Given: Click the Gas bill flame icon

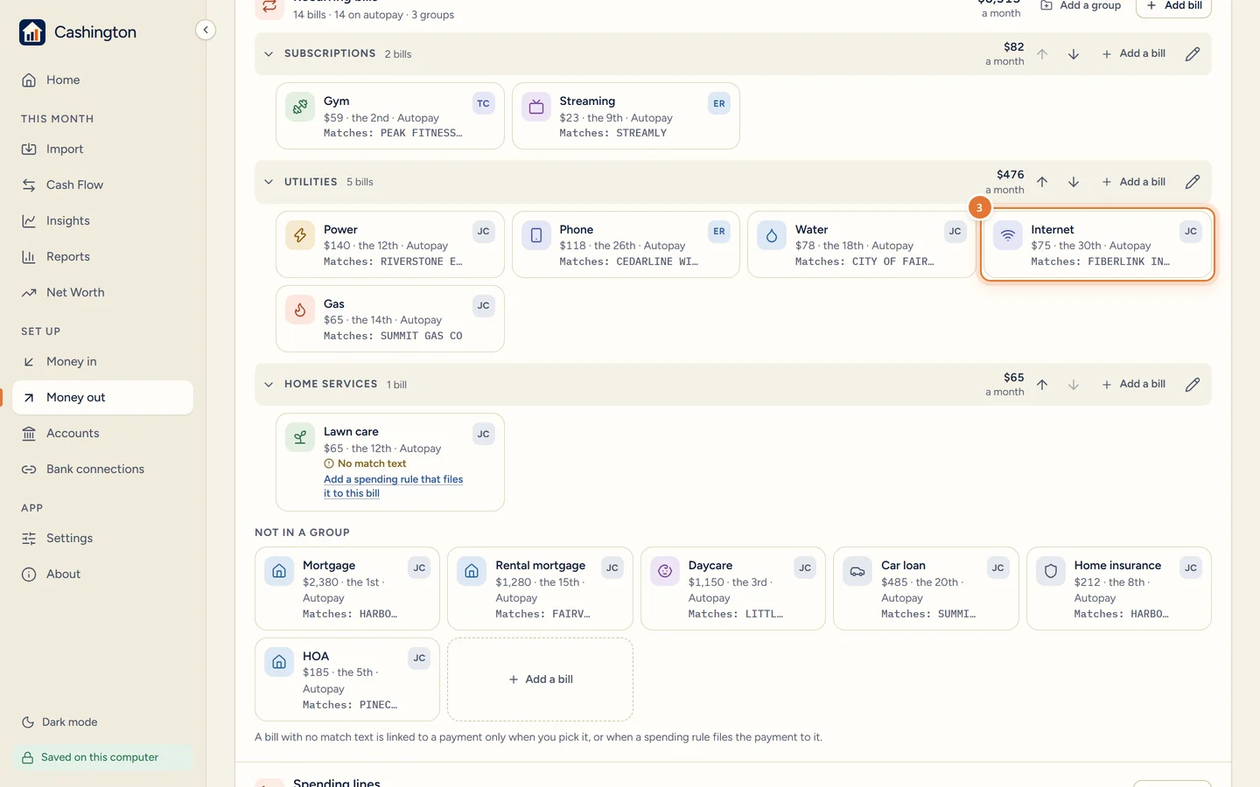Looking at the screenshot, I should coord(300,310).
